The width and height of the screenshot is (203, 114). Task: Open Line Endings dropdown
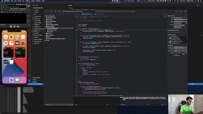pyautogui.click(x=180, y=49)
